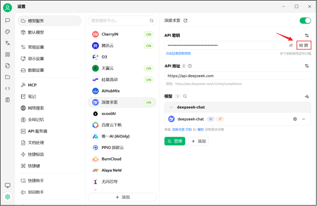Select the 腾讯云 provider
The image size is (317, 206).
point(122,46)
